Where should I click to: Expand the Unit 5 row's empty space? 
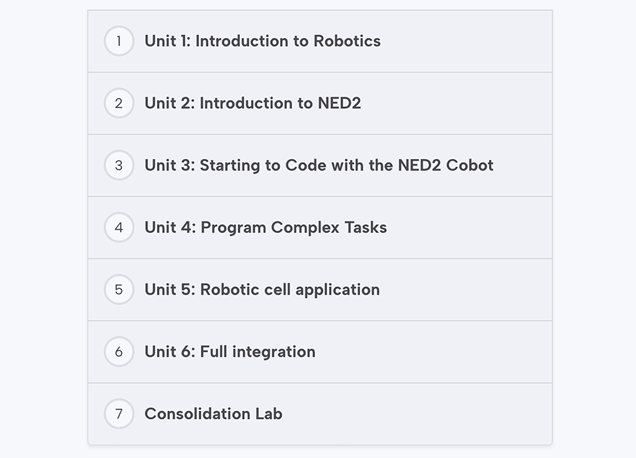click(466, 289)
